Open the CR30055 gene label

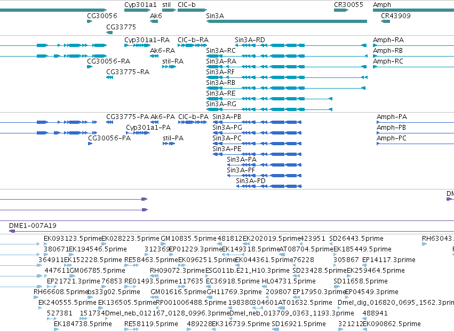click(348, 5)
